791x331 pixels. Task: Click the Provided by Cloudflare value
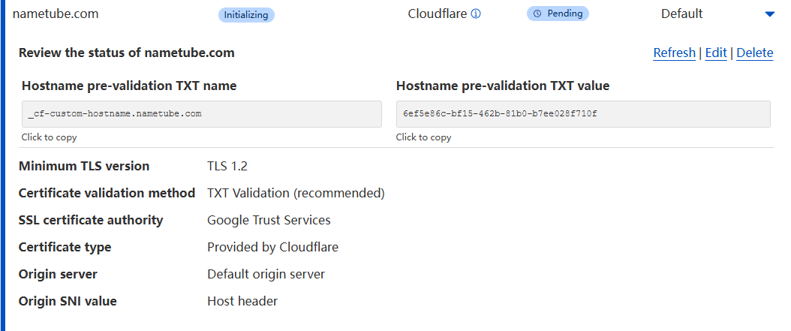(272, 247)
